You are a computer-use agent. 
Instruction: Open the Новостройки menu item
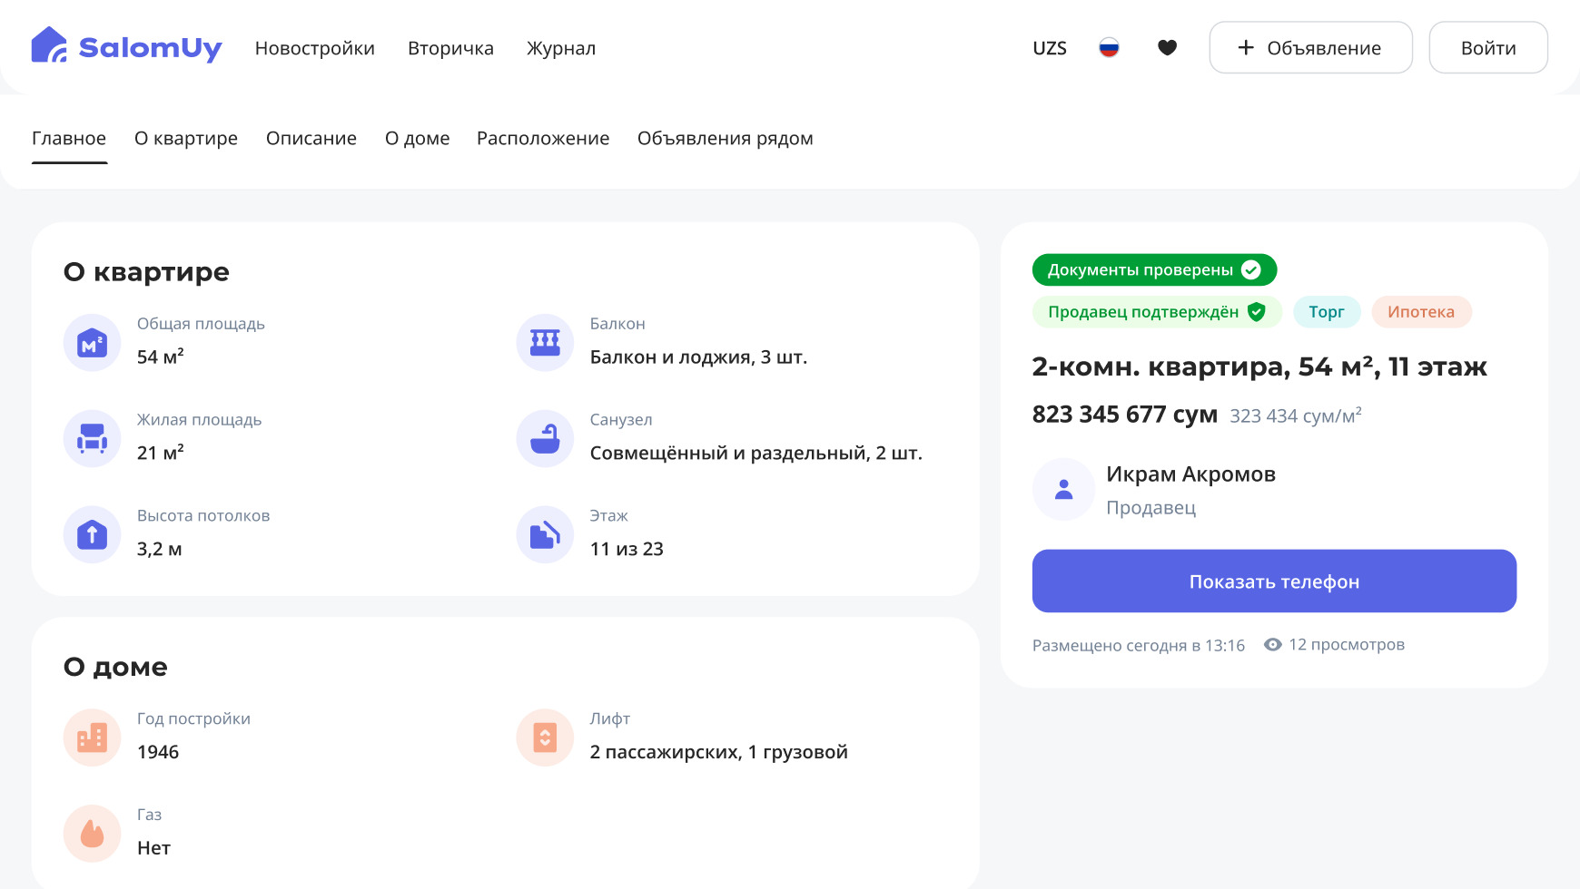(x=314, y=48)
